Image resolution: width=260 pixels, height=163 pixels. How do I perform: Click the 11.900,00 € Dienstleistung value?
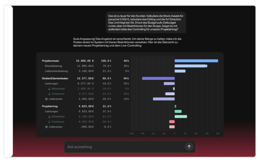click(85, 66)
